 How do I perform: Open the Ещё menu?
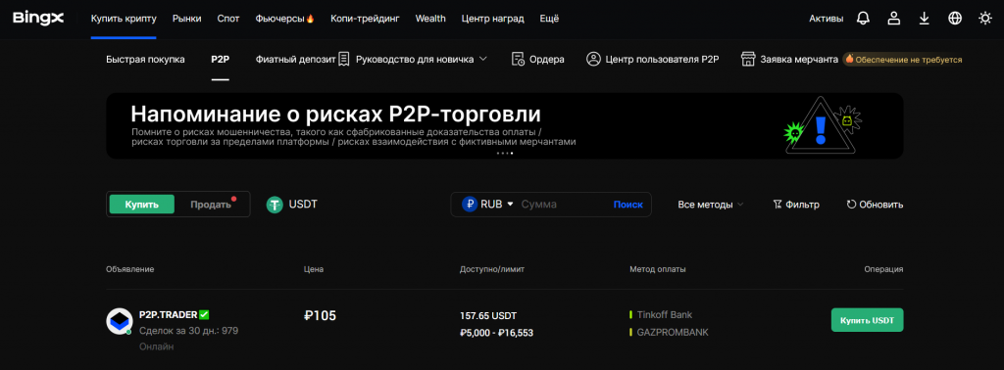(549, 19)
